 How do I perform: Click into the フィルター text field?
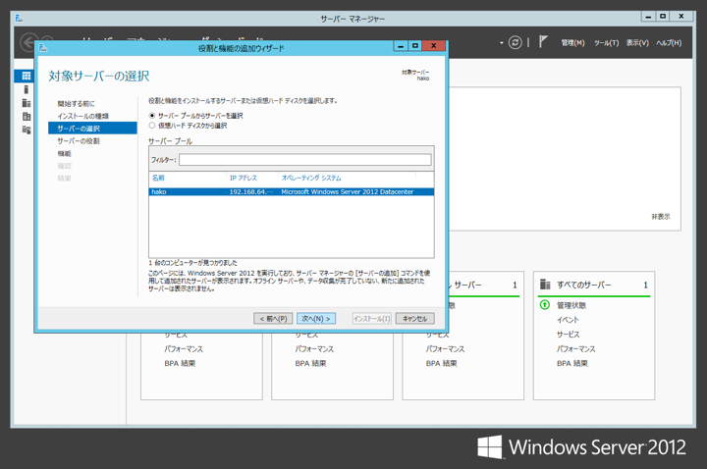click(x=304, y=160)
